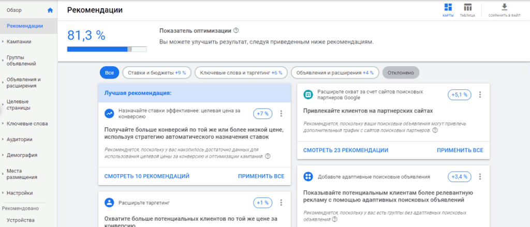Screen dimensions: 530x227
Task: Click target CPA bidding chart icon
Action: point(109,114)
